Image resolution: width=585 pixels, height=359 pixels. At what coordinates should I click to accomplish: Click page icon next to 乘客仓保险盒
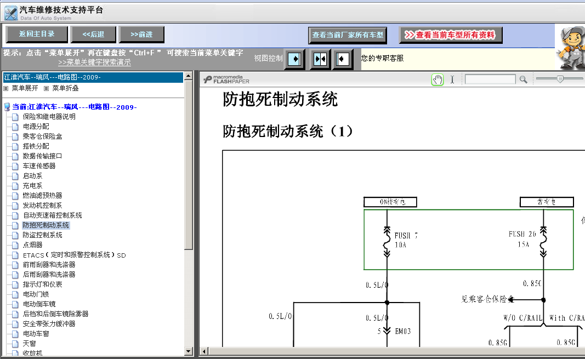pos(15,136)
